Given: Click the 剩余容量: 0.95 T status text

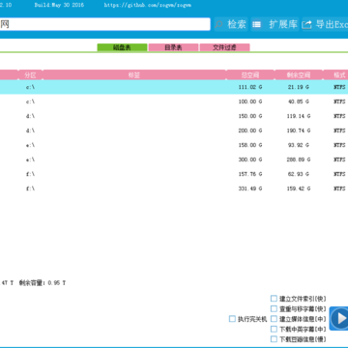Looking at the screenshot, I should [x=43, y=283].
